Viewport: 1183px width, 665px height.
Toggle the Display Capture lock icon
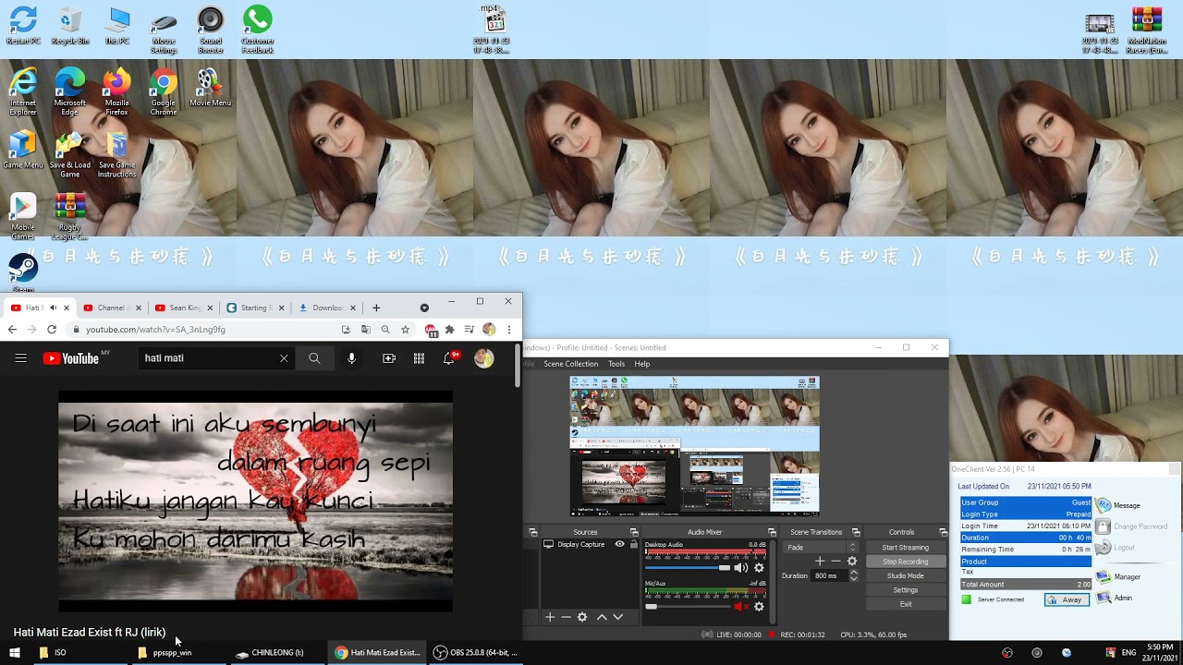(x=633, y=544)
